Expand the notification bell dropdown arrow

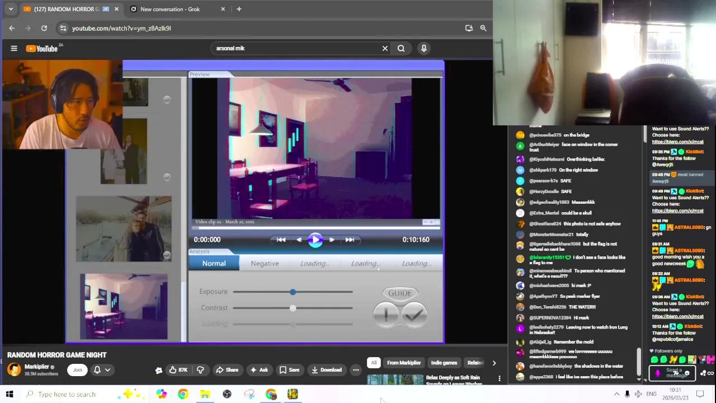107,370
